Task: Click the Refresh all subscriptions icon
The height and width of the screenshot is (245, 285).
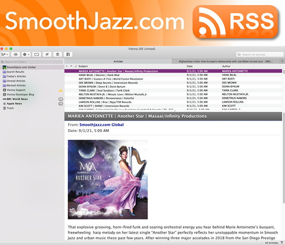Action: 37,54
